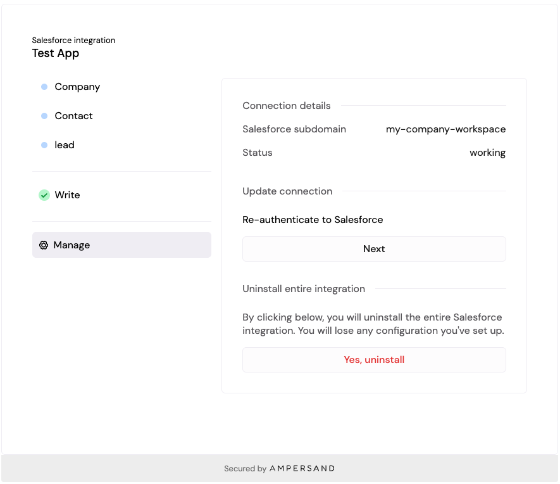The height and width of the screenshot is (484, 560).
Task: Click the green checkmark next to Write
Action: click(x=44, y=195)
